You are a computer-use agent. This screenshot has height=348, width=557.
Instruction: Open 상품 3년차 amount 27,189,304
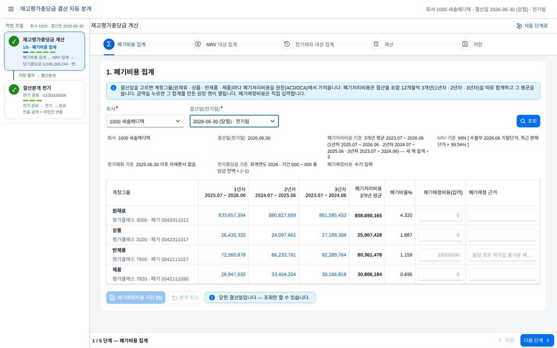(x=334, y=235)
